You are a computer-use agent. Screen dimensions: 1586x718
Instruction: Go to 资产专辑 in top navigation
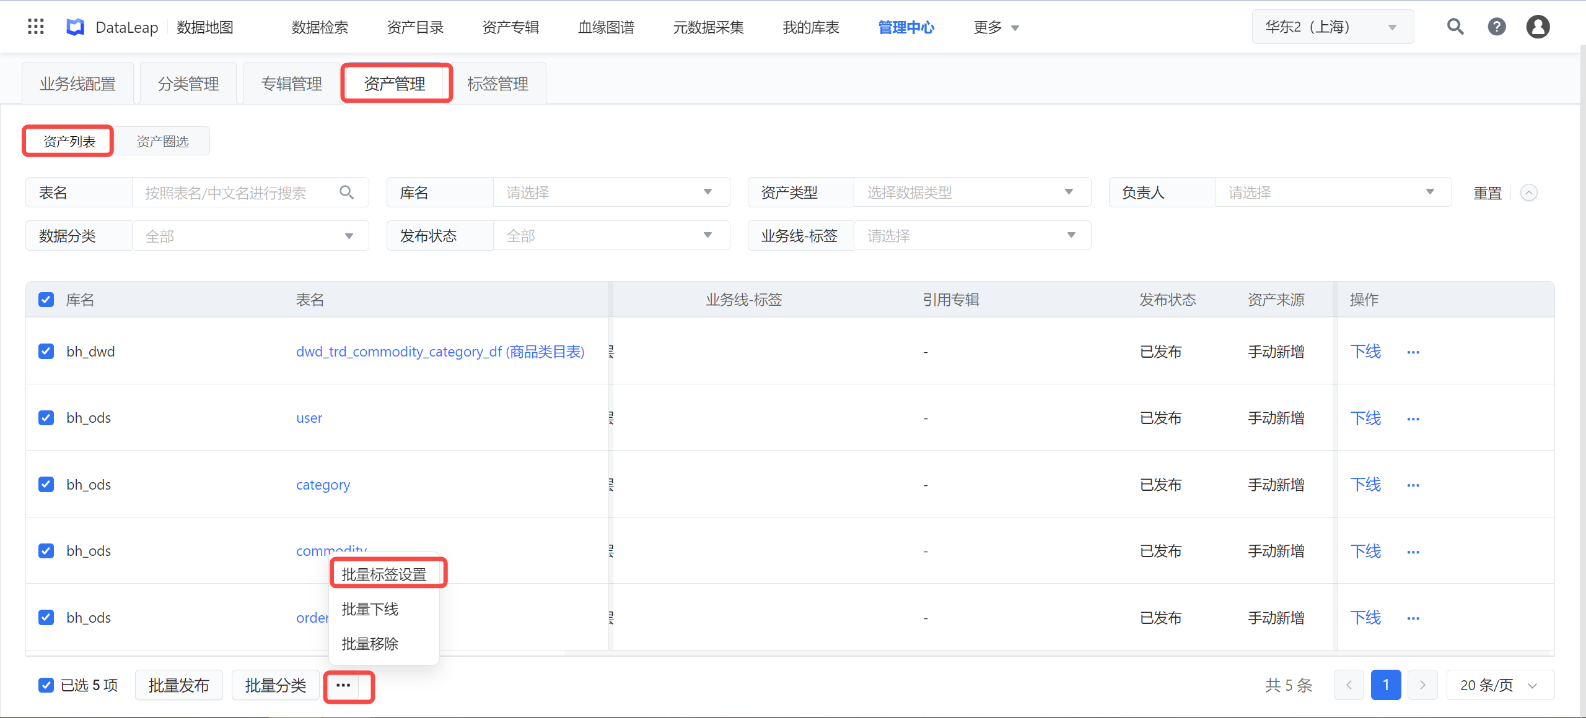pos(510,27)
